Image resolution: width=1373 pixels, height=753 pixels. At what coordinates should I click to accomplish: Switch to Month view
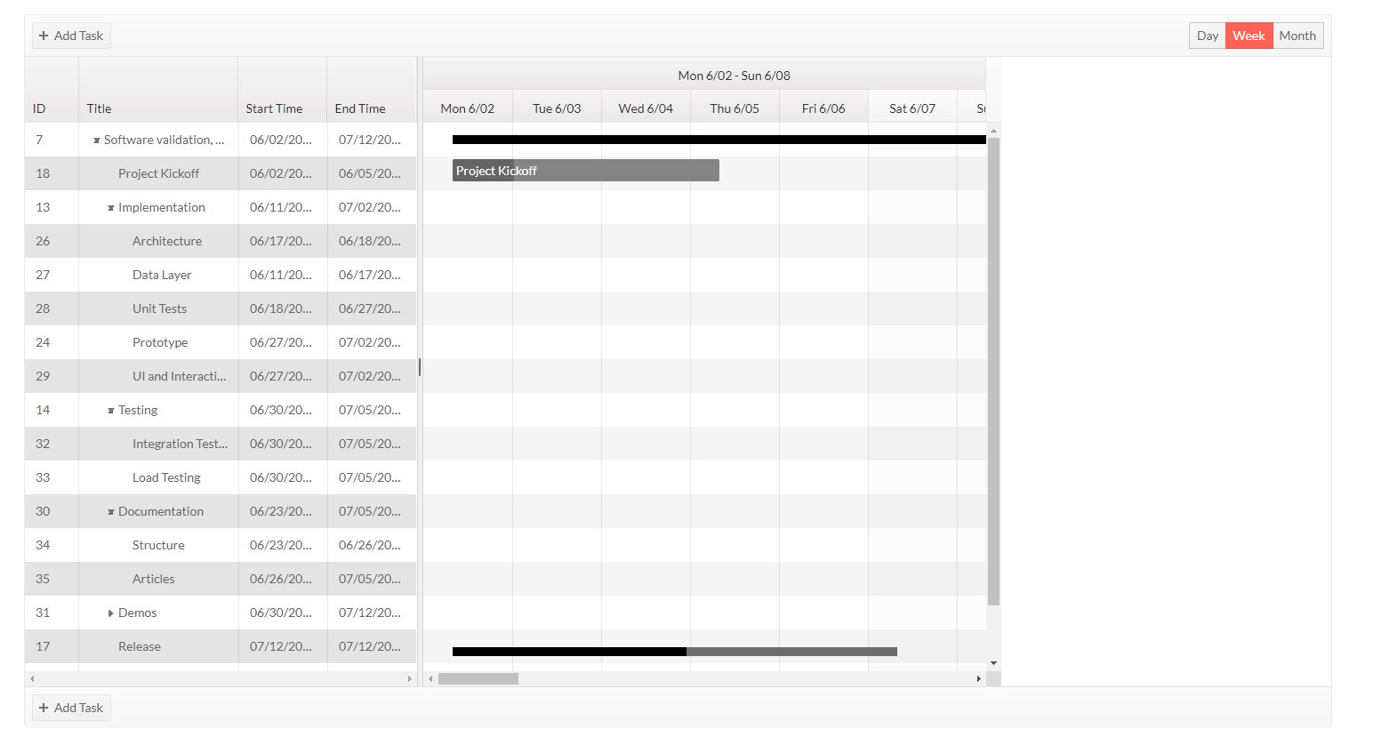1297,36
